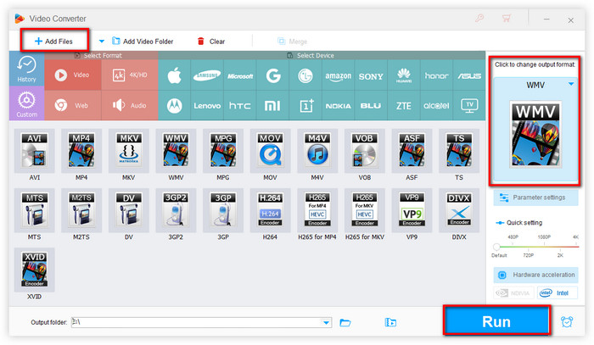Click Add Video Folder
This screenshot has height=345, width=594.
click(143, 42)
